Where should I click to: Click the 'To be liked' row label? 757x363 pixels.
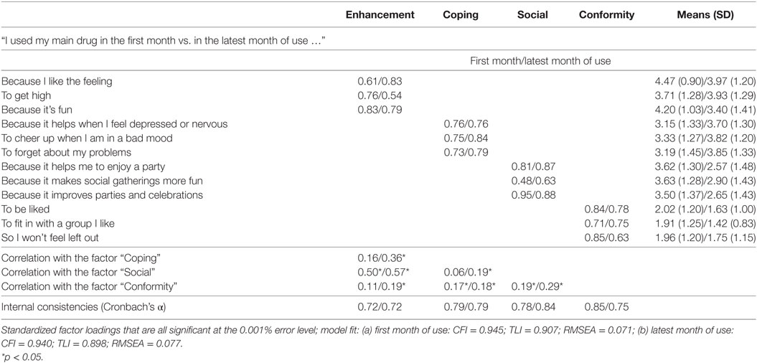pos(24,209)
